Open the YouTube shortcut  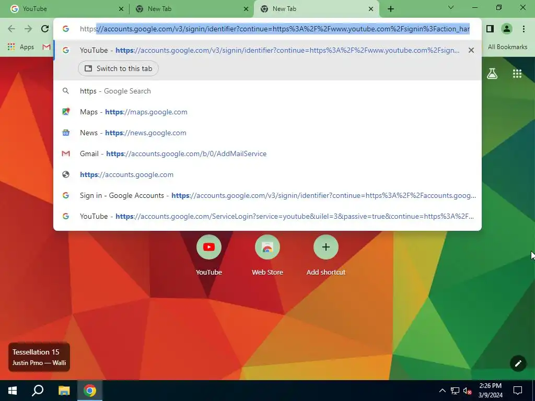pyautogui.click(x=209, y=255)
